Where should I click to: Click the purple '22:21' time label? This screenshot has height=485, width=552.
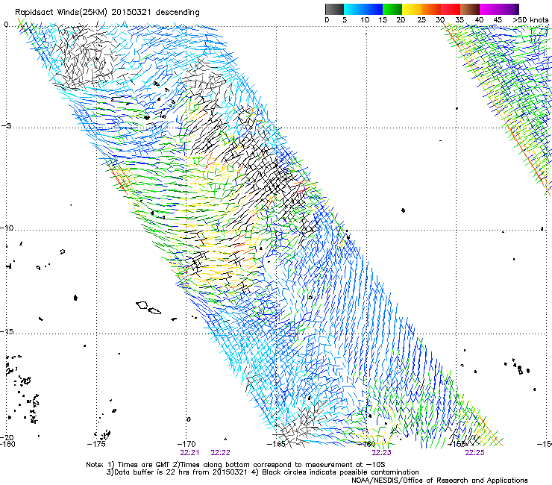pos(189,453)
